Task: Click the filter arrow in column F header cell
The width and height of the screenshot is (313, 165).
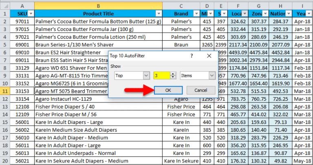Action: click(x=243, y=13)
